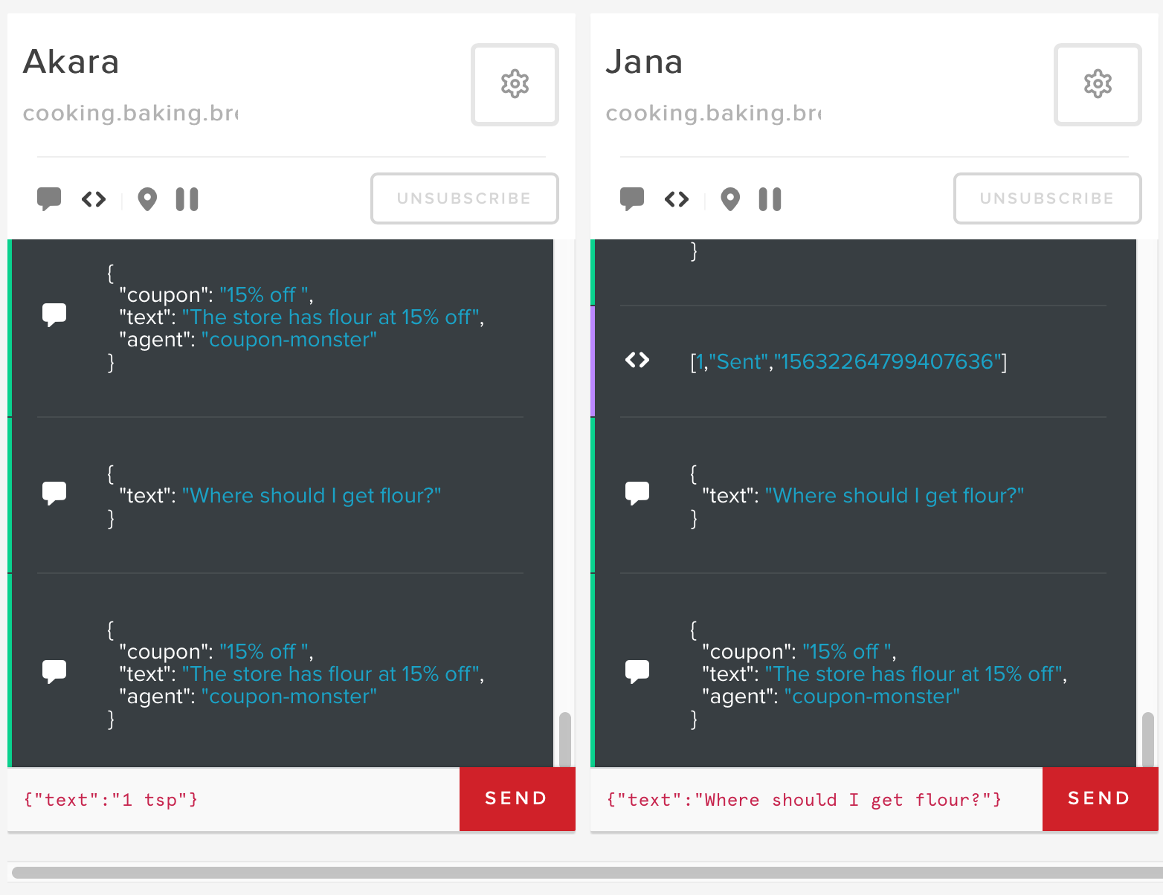Click location pin icon in Akara panel
This screenshot has height=895, width=1163.
147,198
